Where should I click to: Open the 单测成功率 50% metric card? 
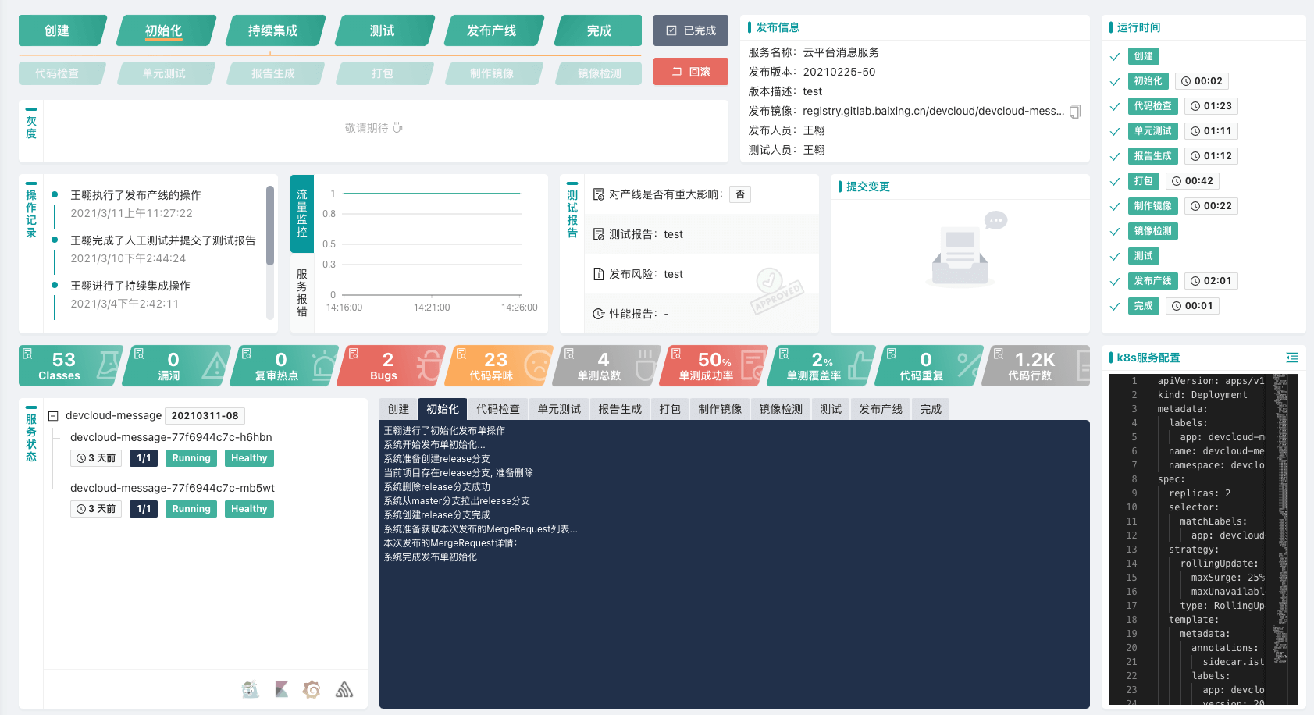pos(714,366)
